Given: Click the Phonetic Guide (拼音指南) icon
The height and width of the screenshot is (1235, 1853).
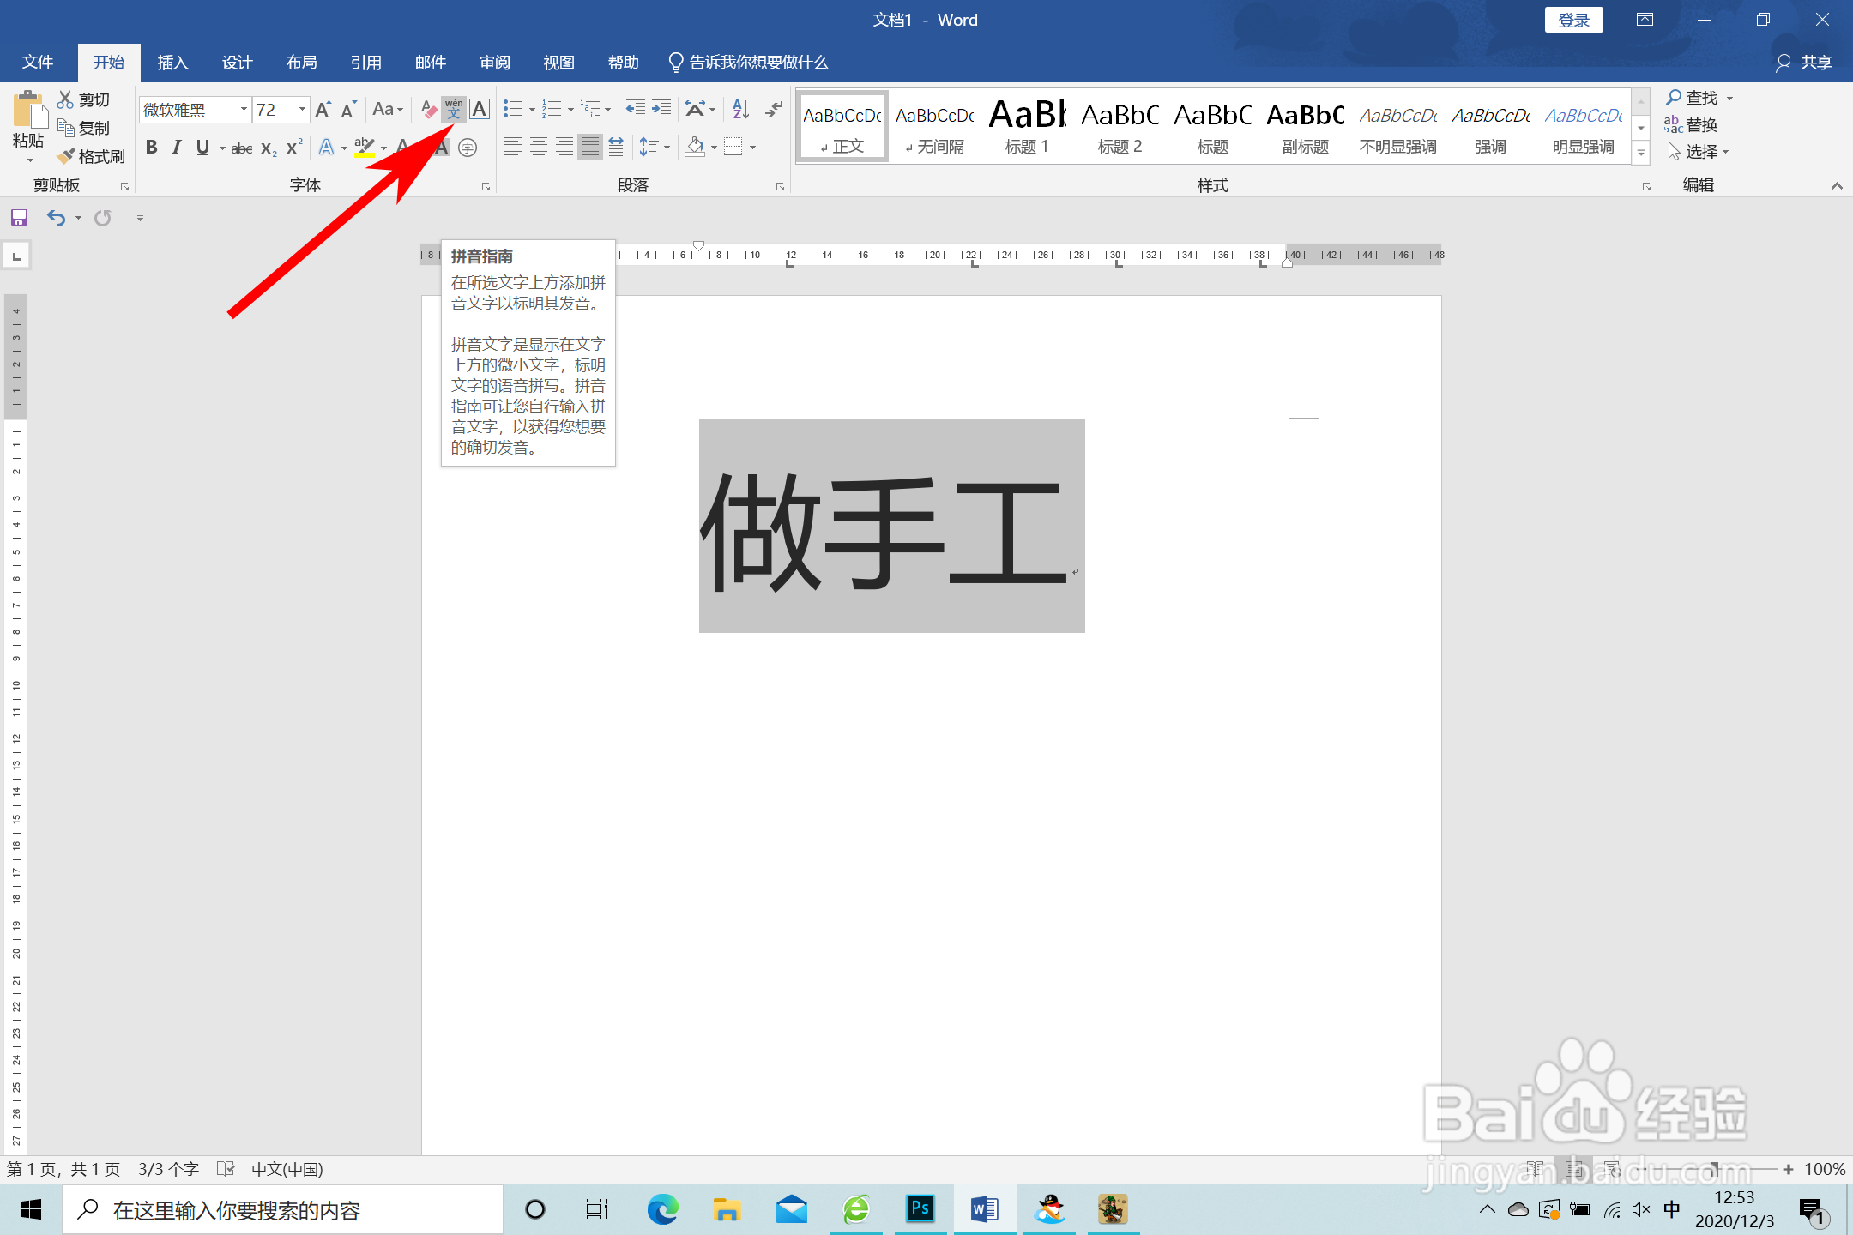Looking at the screenshot, I should (x=454, y=109).
